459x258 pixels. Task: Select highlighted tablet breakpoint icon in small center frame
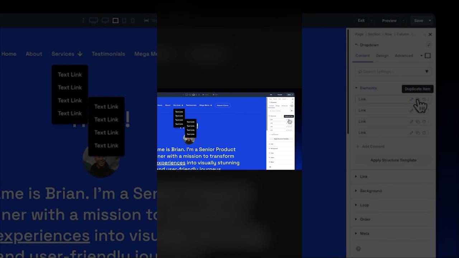pyautogui.click(x=193, y=95)
